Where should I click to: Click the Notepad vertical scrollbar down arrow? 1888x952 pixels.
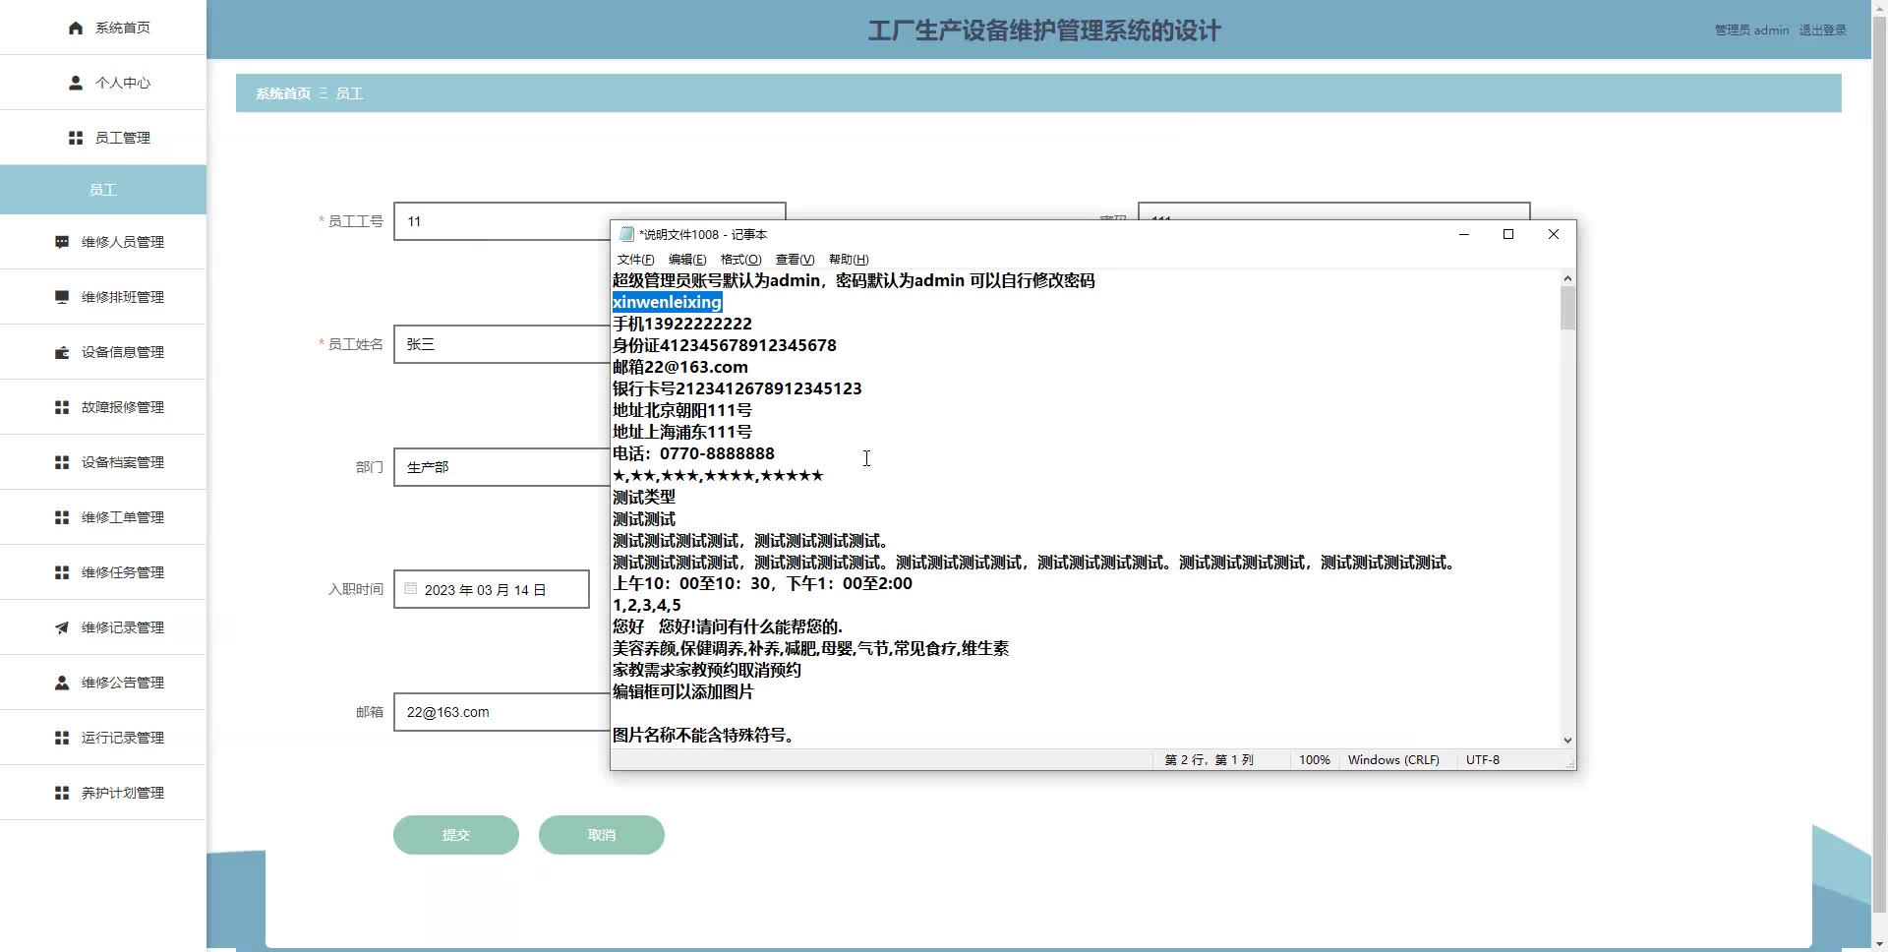pyautogui.click(x=1567, y=741)
